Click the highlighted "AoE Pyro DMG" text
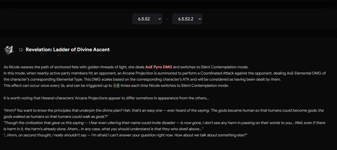 tap(159, 67)
